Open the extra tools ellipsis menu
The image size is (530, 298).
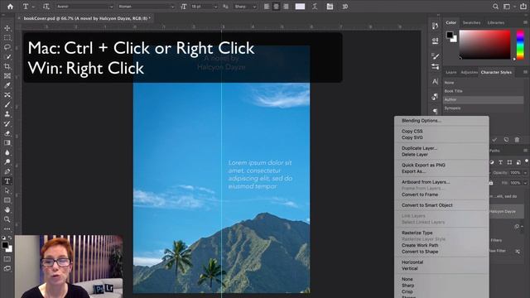point(7,228)
